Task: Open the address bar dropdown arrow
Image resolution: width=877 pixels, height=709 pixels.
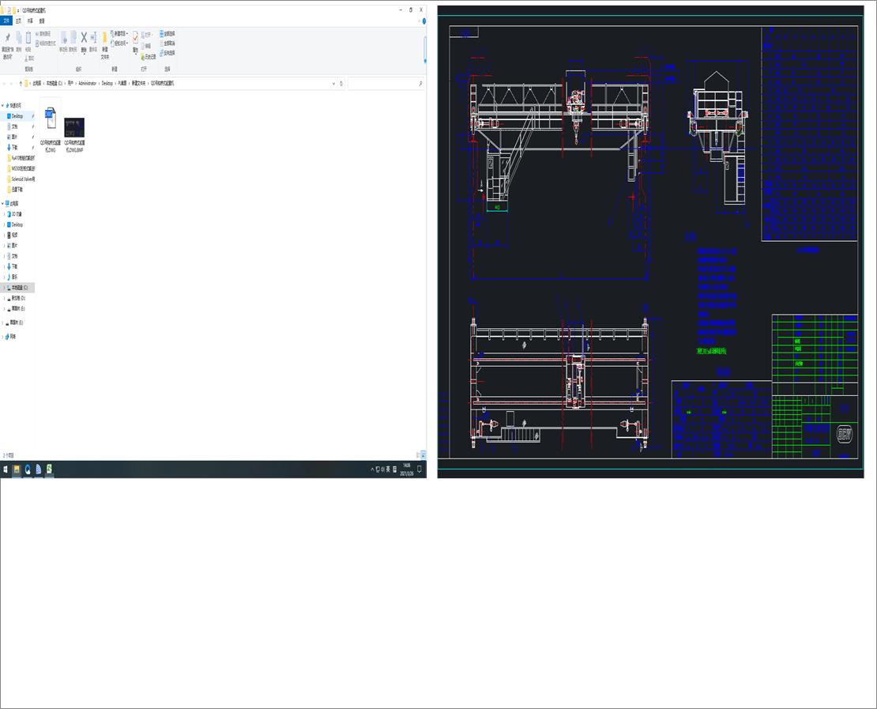Action: [x=333, y=83]
